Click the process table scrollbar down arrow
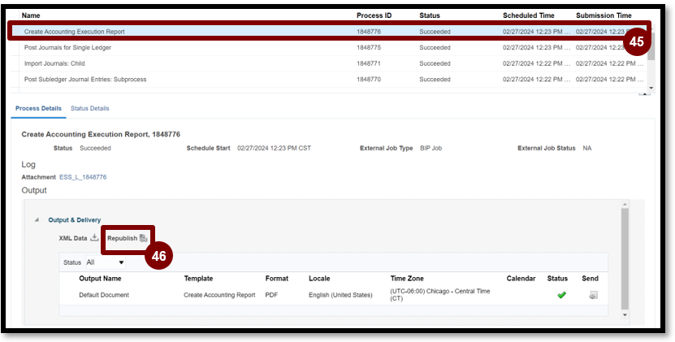Image resolution: width=675 pixels, height=342 pixels. 651,88
